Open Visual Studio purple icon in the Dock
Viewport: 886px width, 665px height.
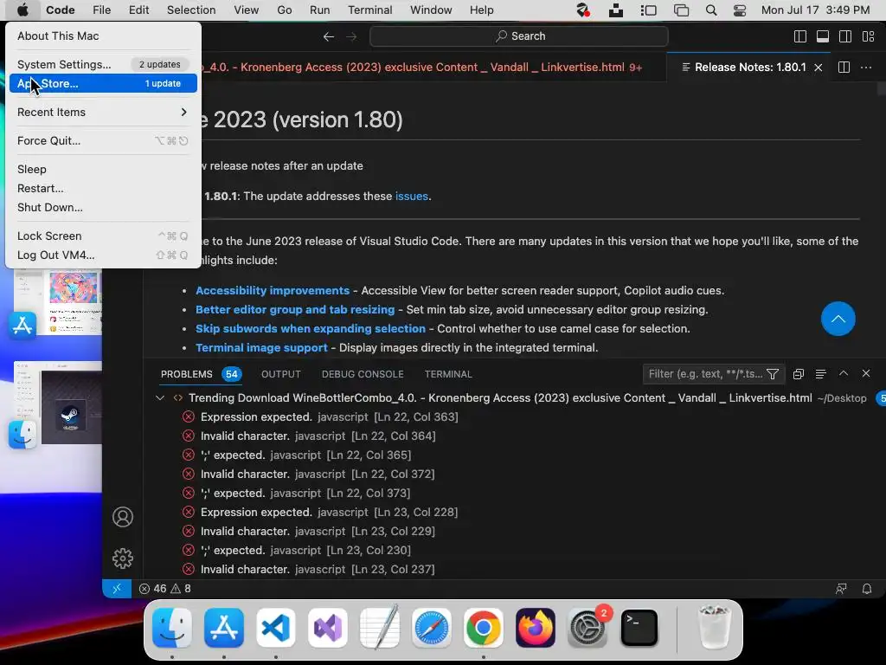tap(328, 628)
